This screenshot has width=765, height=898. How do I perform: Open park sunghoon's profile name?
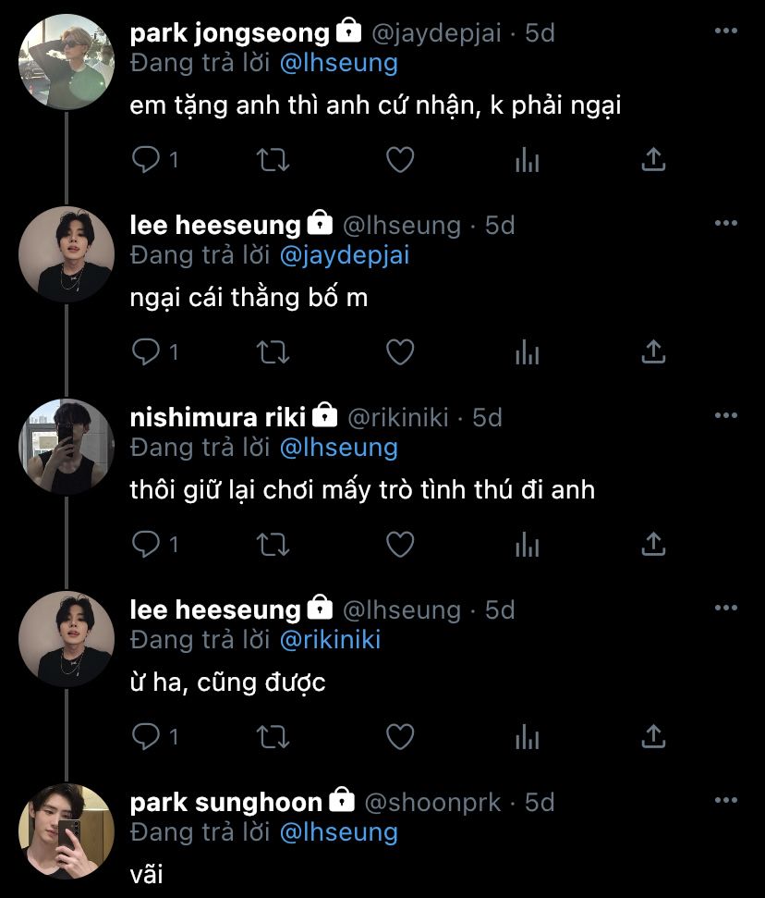coord(226,802)
